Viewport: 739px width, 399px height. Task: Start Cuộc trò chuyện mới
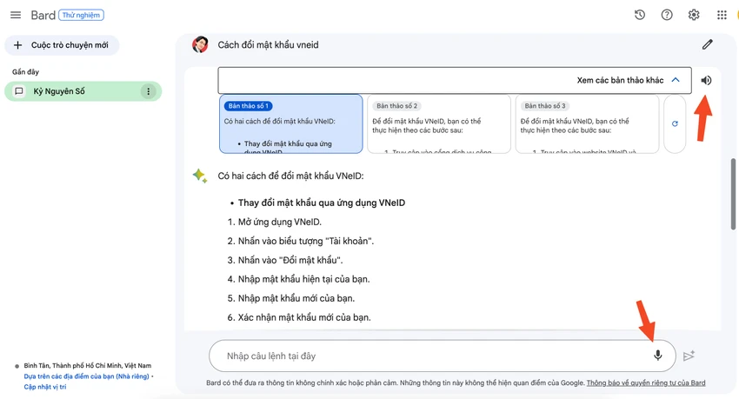coord(62,45)
